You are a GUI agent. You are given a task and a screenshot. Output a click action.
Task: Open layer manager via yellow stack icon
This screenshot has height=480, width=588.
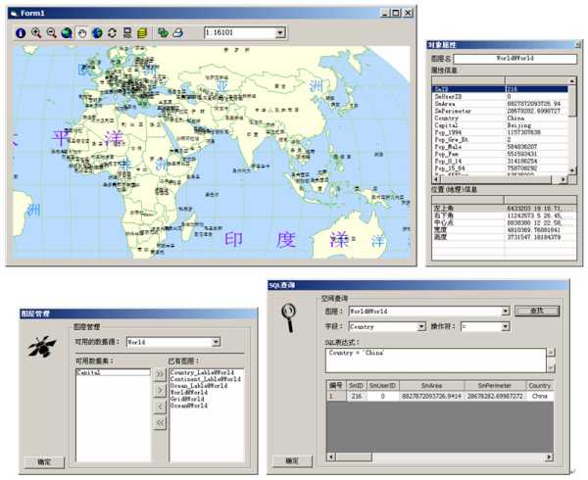pyautogui.click(x=142, y=33)
